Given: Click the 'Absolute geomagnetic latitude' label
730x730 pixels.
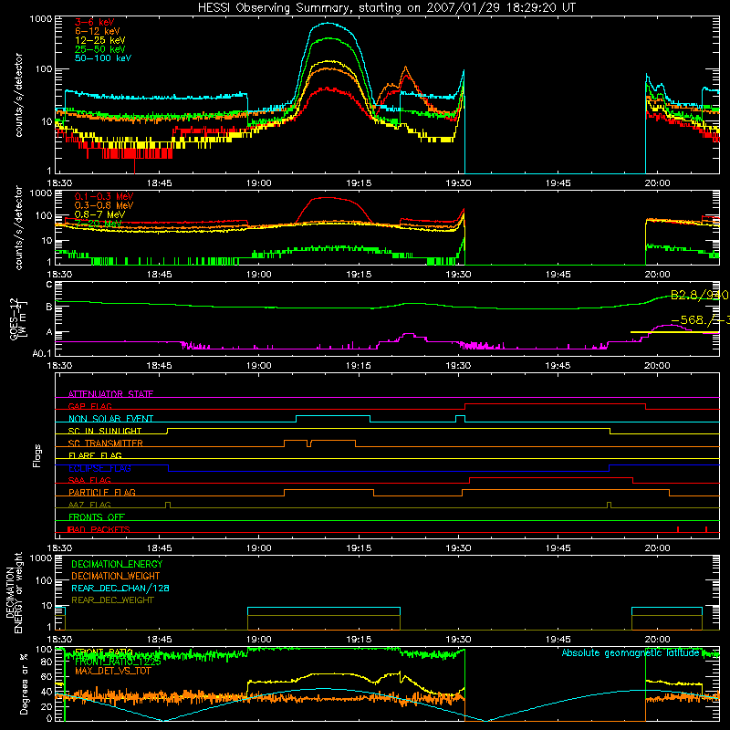Looking at the screenshot, I should click(x=631, y=653).
